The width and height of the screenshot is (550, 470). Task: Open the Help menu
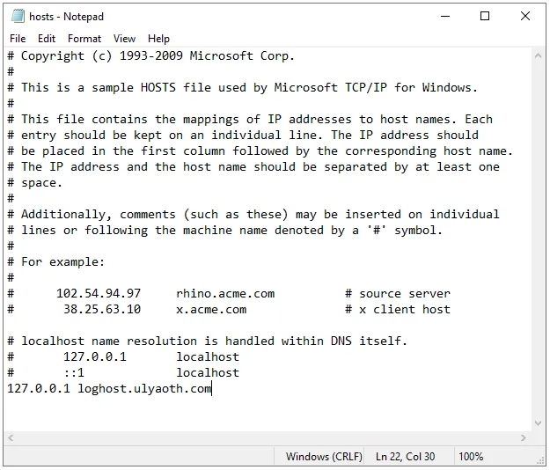[158, 39]
